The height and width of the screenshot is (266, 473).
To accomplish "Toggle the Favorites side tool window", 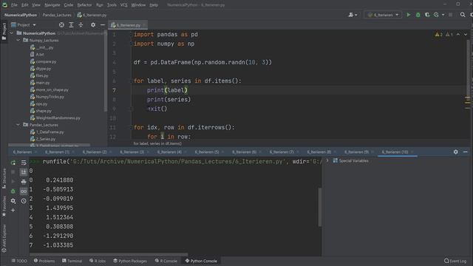I will click(4, 207).
